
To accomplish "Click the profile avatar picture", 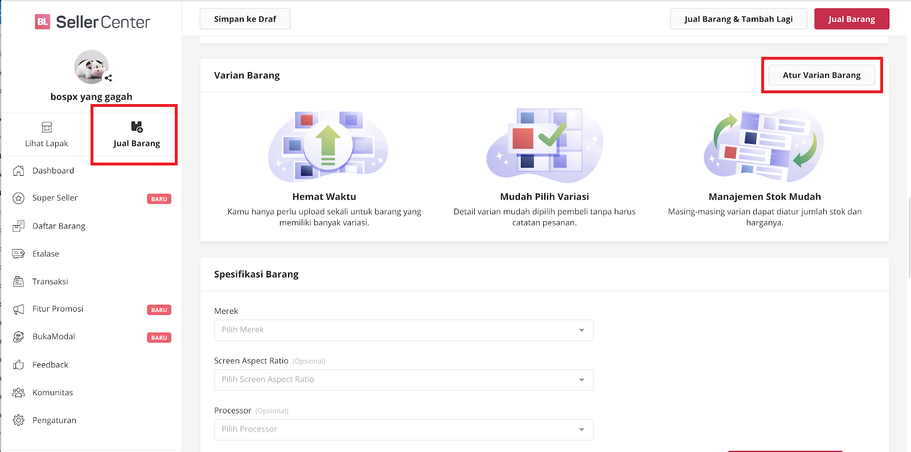I will click(91, 67).
